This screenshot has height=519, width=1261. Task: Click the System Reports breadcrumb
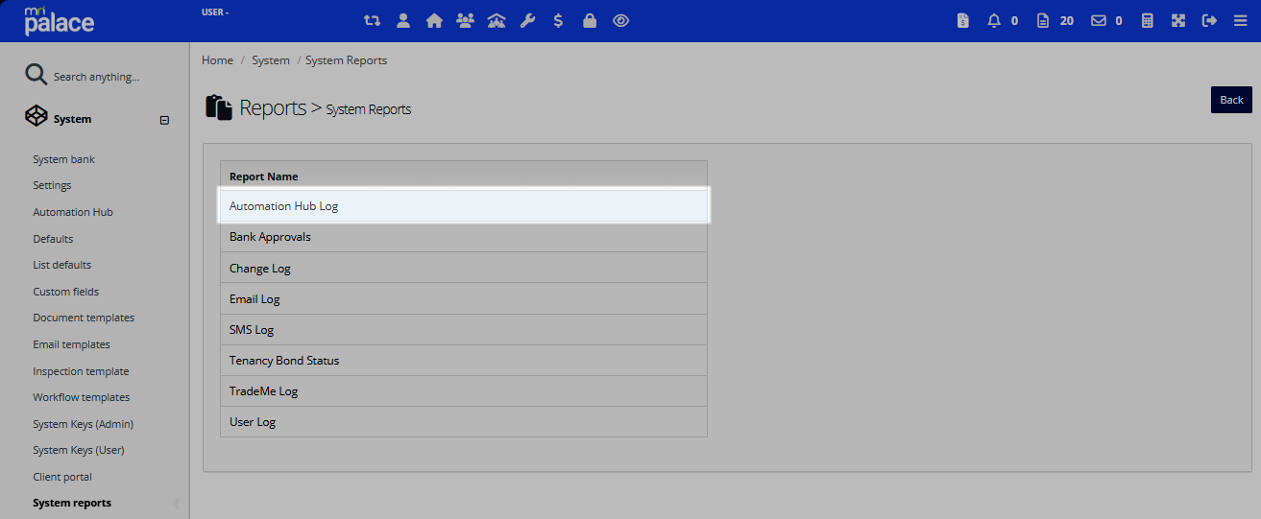[346, 60]
